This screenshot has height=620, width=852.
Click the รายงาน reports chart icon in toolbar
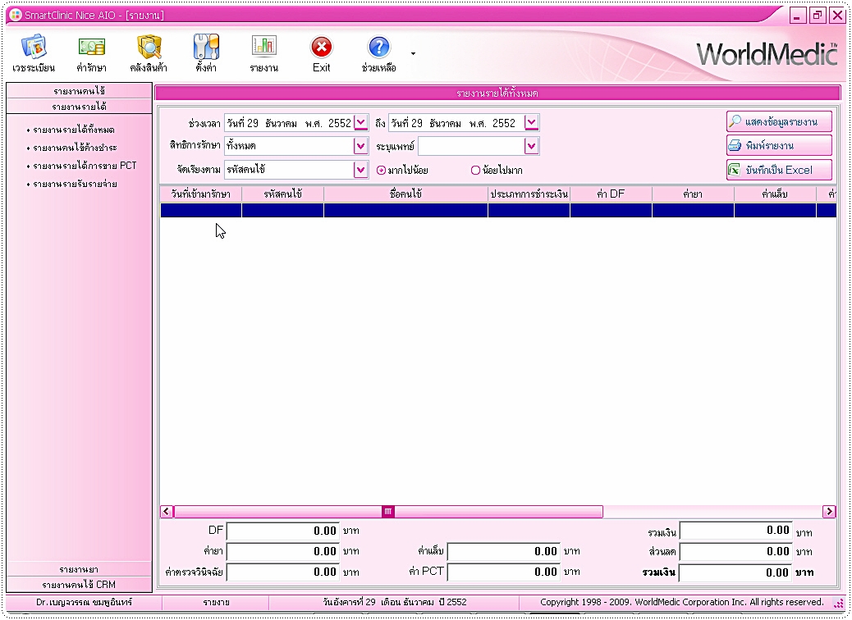pos(264,47)
